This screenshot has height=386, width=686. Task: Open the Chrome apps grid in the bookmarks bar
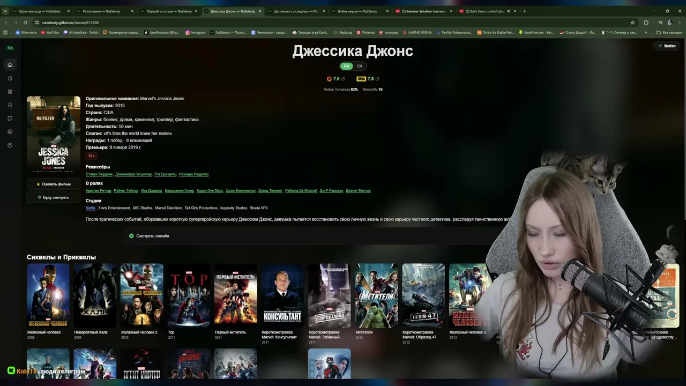click(5, 32)
